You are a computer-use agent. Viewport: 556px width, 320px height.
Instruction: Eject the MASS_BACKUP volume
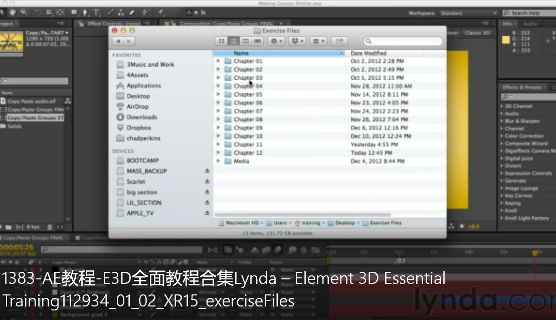click(207, 171)
